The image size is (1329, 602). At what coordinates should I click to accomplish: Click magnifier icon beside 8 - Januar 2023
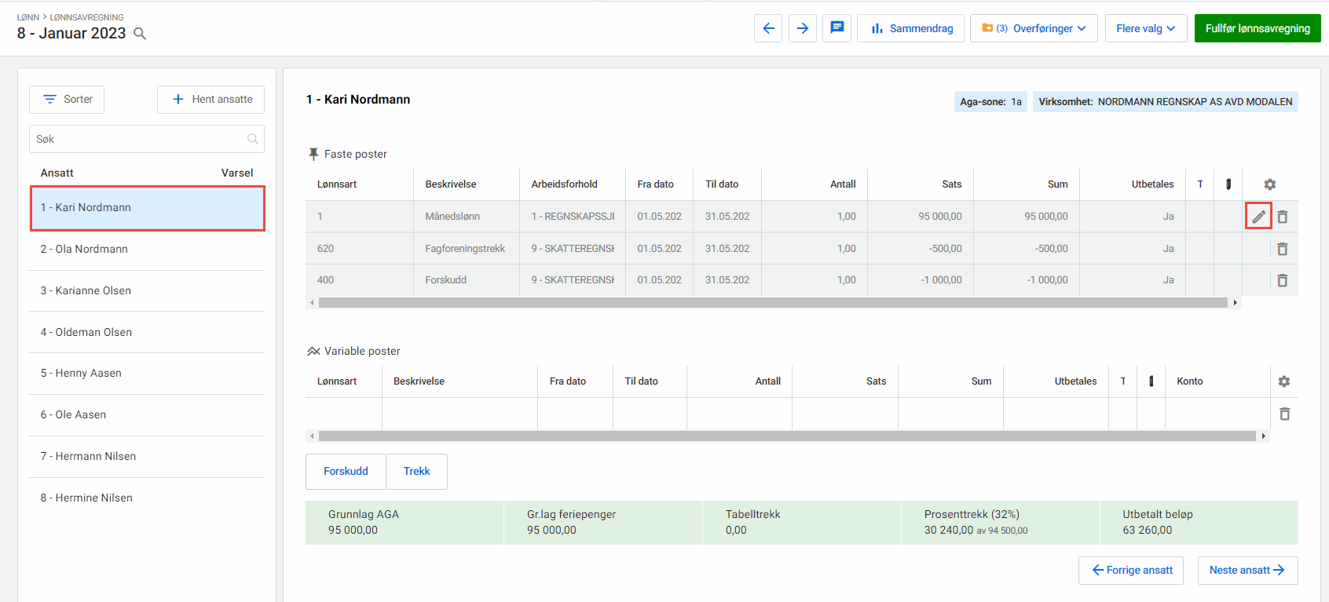[140, 34]
